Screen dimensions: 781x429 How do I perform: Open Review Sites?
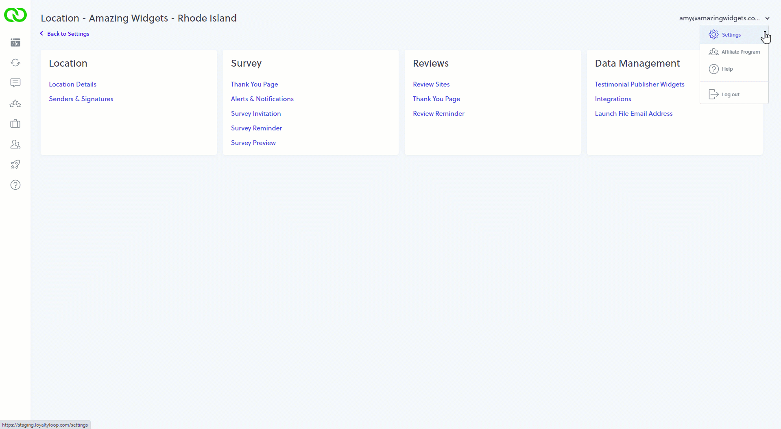pyautogui.click(x=431, y=84)
